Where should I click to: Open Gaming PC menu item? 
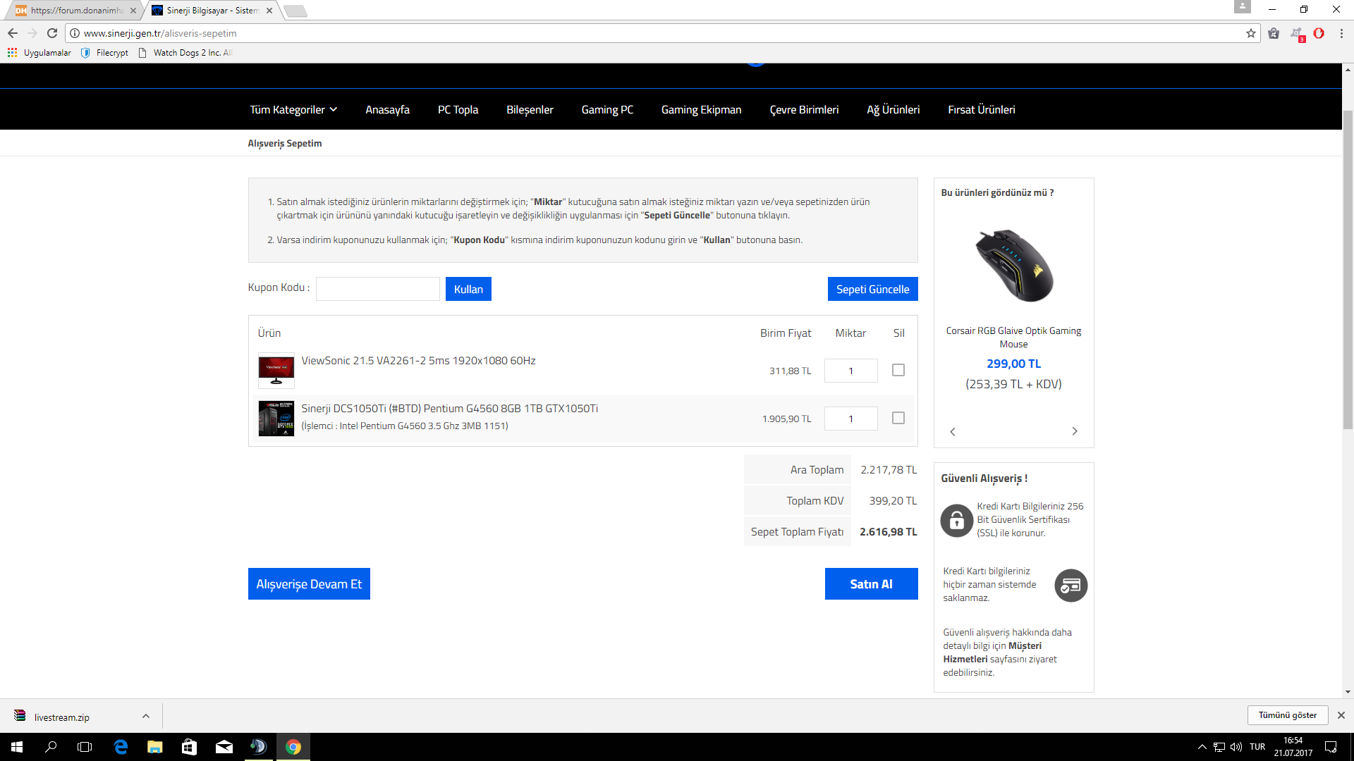click(606, 110)
